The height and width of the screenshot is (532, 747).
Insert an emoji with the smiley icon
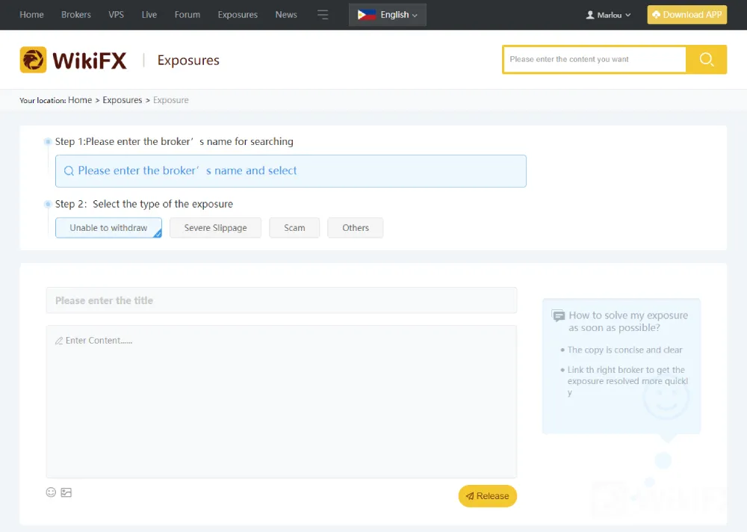coord(51,492)
